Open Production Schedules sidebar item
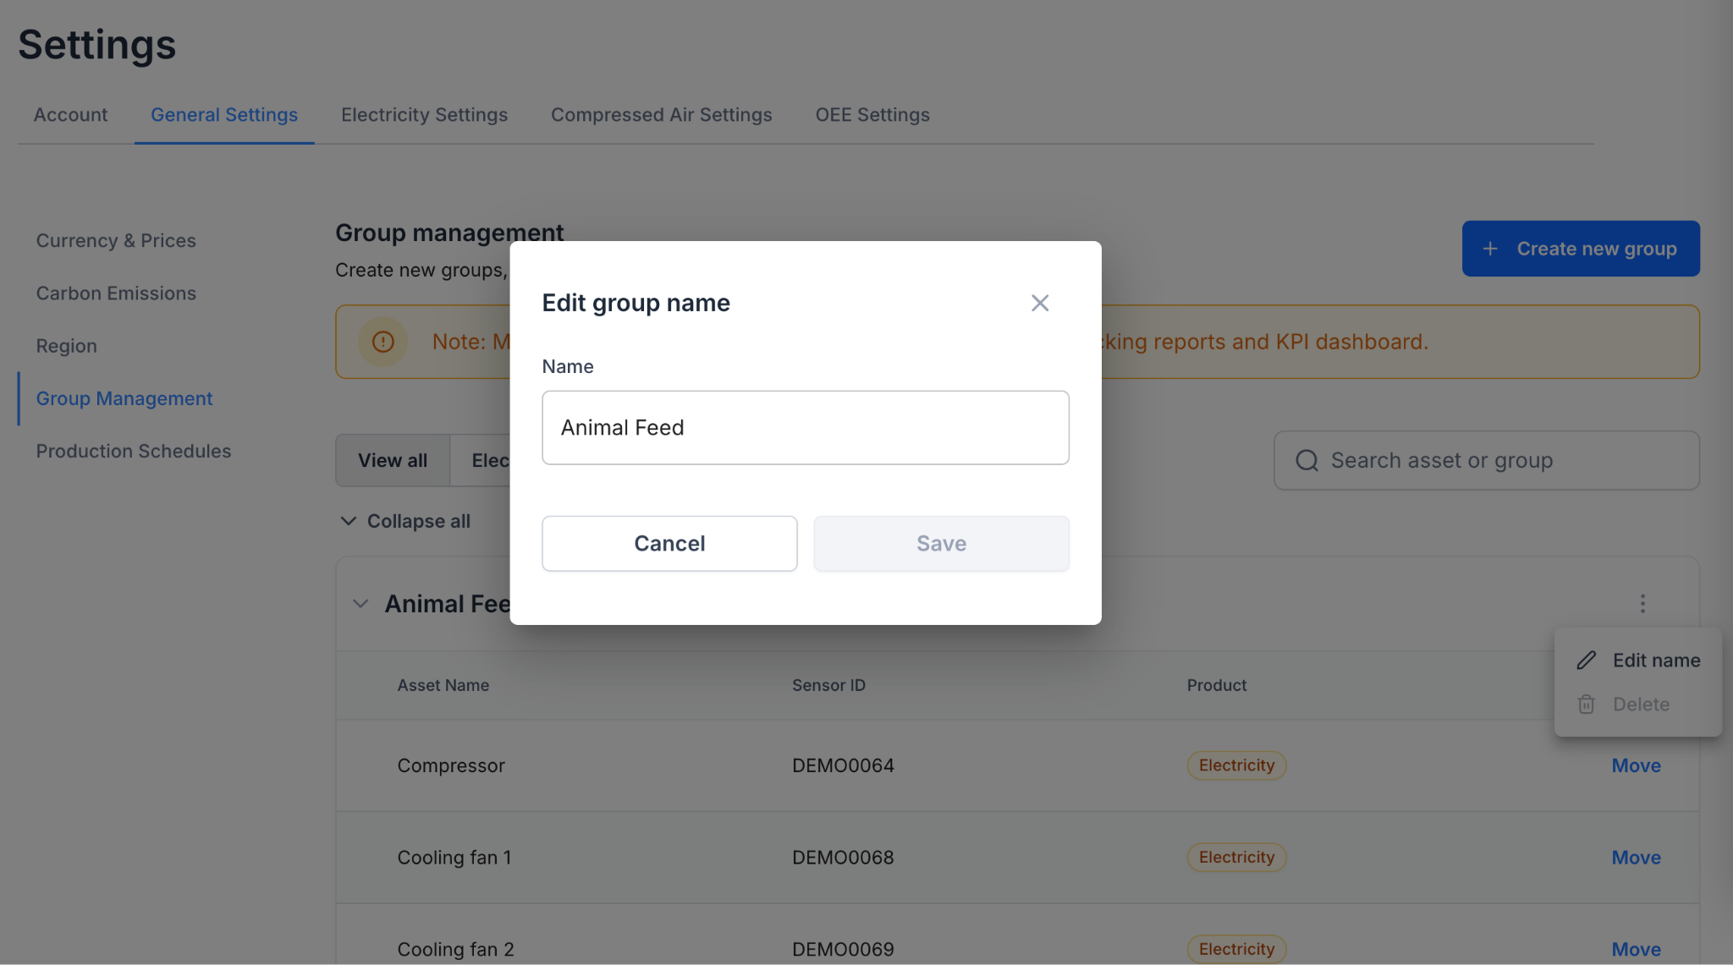Image resolution: width=1733 pixels, height=965 pixels. (x=133, y=452)
